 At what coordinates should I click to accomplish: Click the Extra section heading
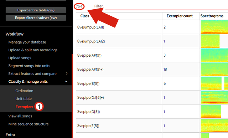point(10,135)
